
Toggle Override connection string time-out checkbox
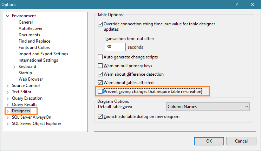pos(100,24)
